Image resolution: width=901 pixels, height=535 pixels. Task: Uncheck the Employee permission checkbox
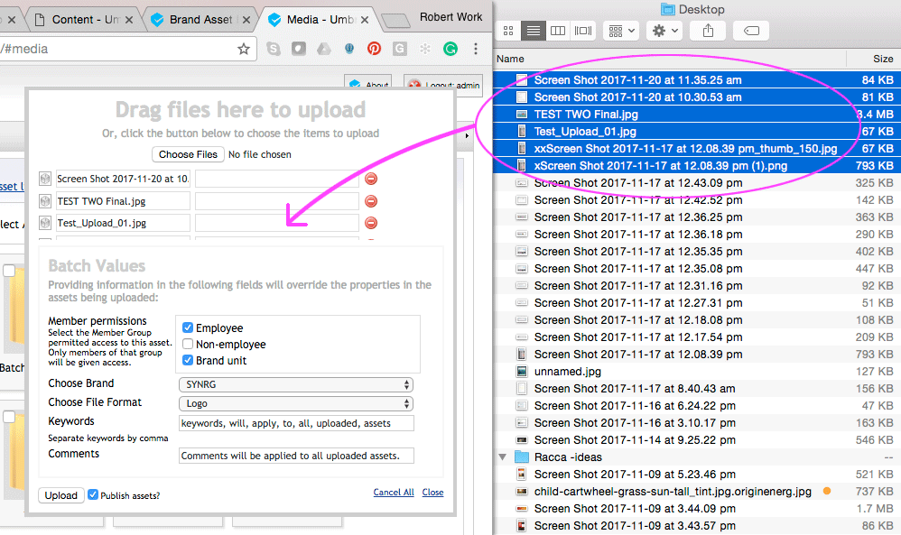(188, 328)
